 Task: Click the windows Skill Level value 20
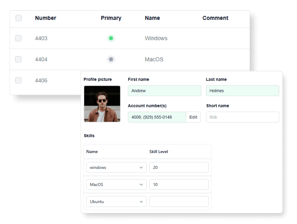(179, 167)
